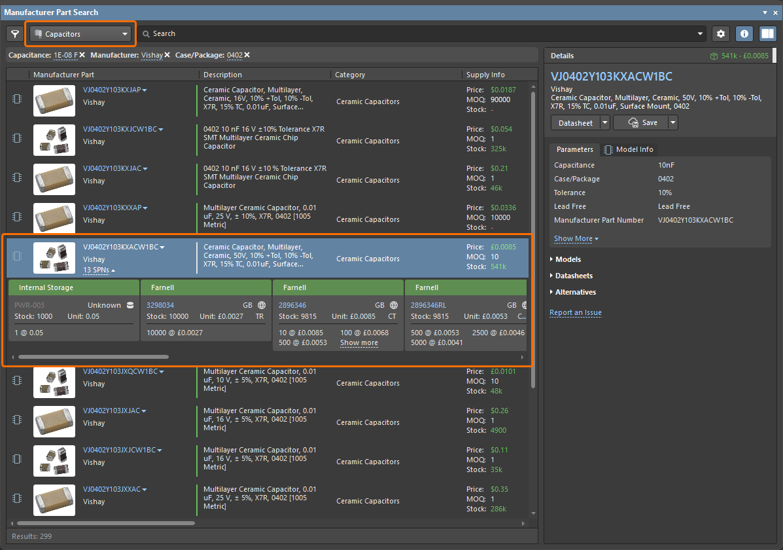Open the Save button dropdown arrow
This screenshot has width=783, height=550.
[x=672, y=123]
